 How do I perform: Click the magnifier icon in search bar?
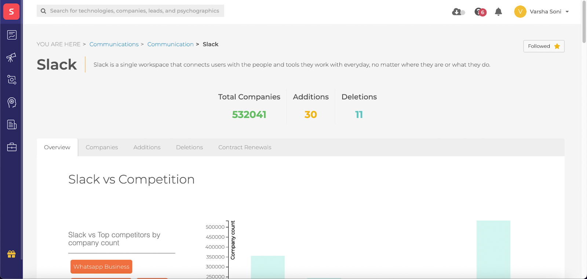tap(43, 11)
